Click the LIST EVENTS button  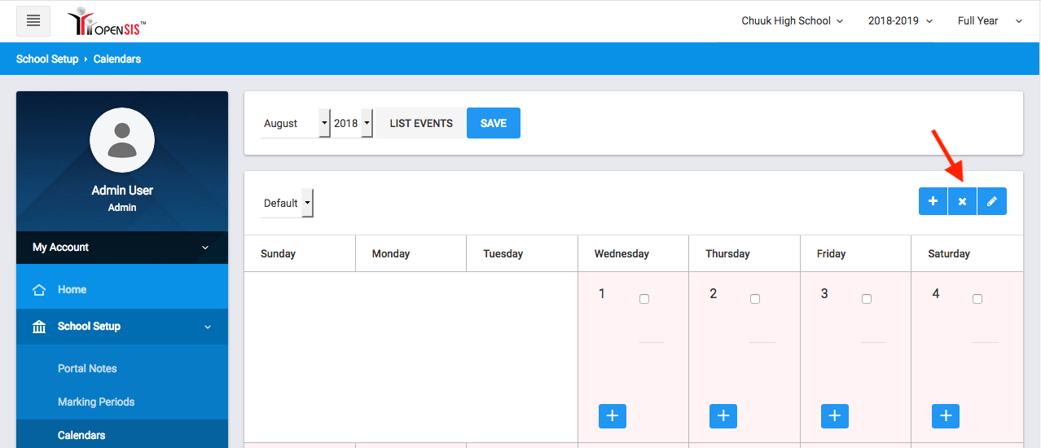tap(421, 123)
